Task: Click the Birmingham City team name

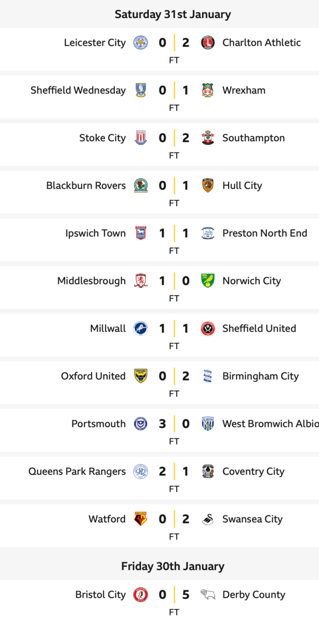Action: (261, 376)
